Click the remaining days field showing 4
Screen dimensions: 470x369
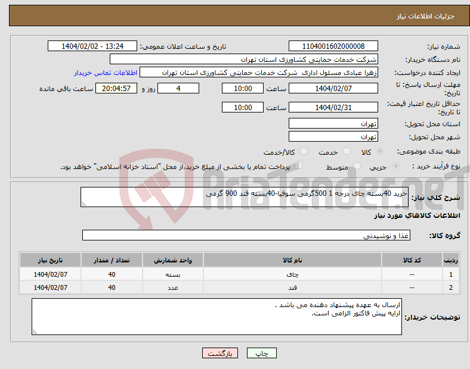pyautogui.click(x=178, y=89)
